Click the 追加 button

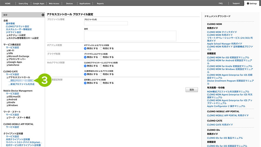[192, 90]
